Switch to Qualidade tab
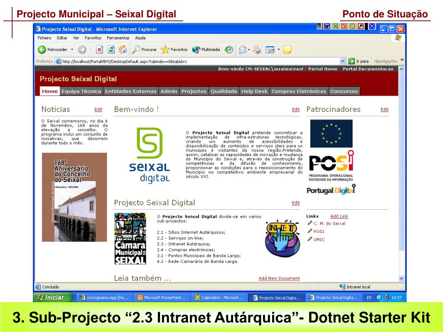The width and height of the screenshot is (443, 332). (x=224, y=91)
